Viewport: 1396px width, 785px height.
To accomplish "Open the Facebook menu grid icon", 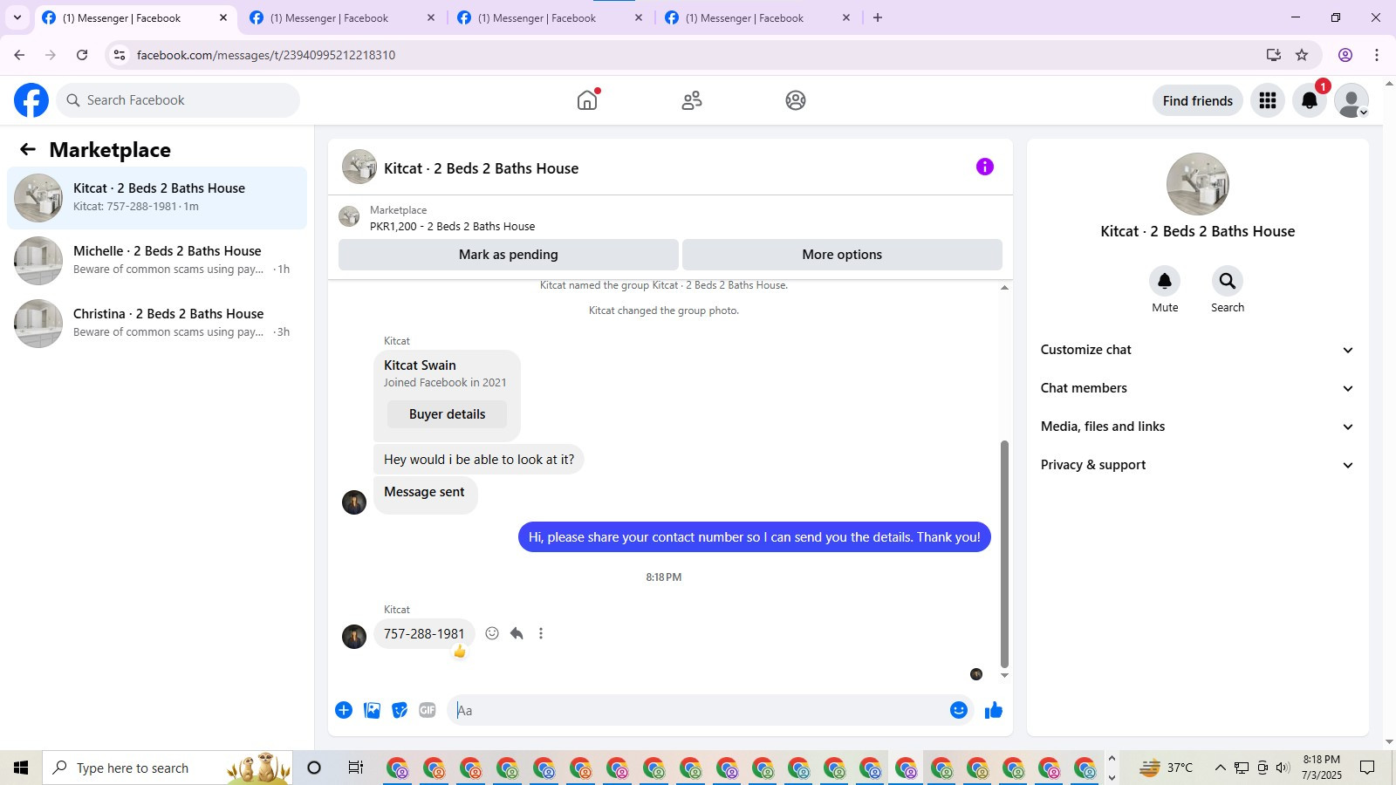I will [x=1268, y=100].
